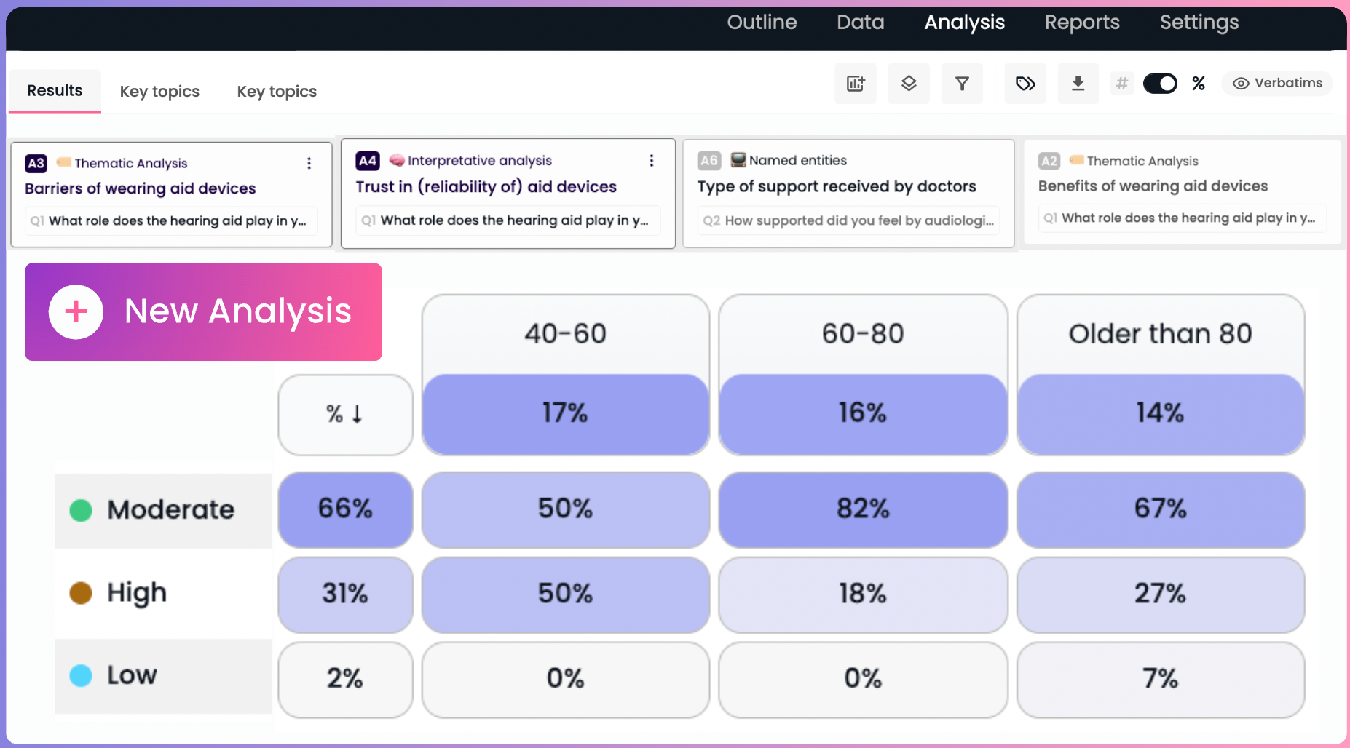Click the Named entities computer icon
This screenshot has height=748, width=1350.
tap(738, 160)
